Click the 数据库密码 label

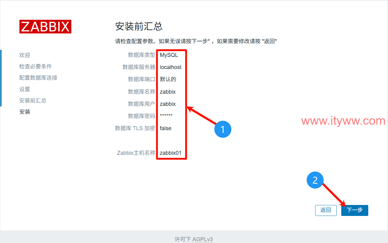pos(141,116)
